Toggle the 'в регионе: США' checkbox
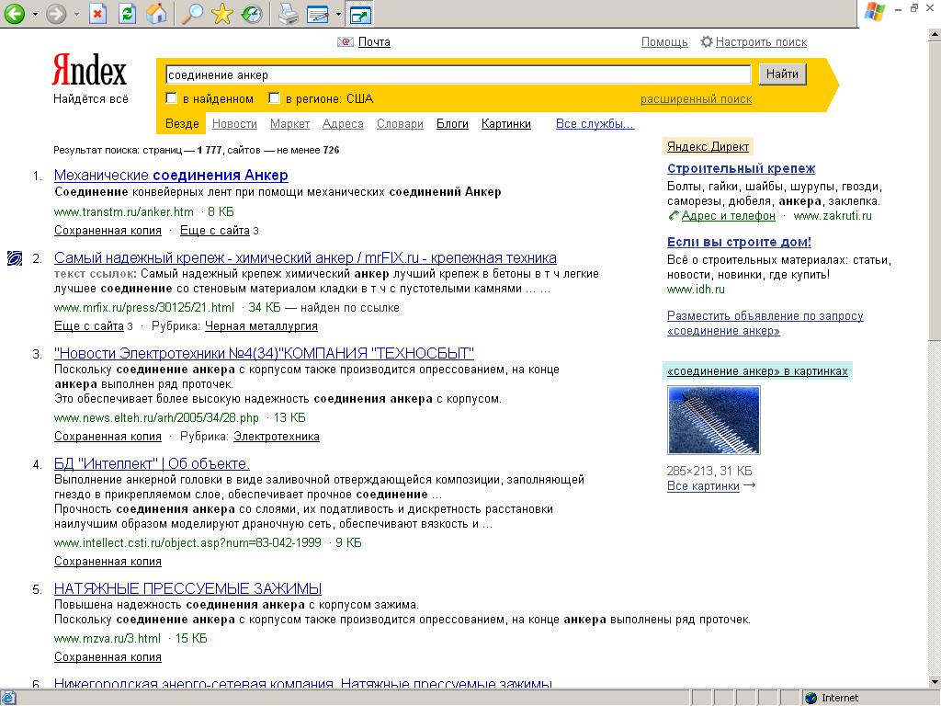 pyautogui.click(x=274, y=98)
